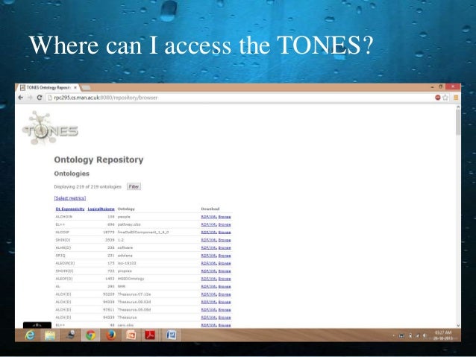Browse the people ontology
This screenshot has width=476, height=357.
click(225, 217)
